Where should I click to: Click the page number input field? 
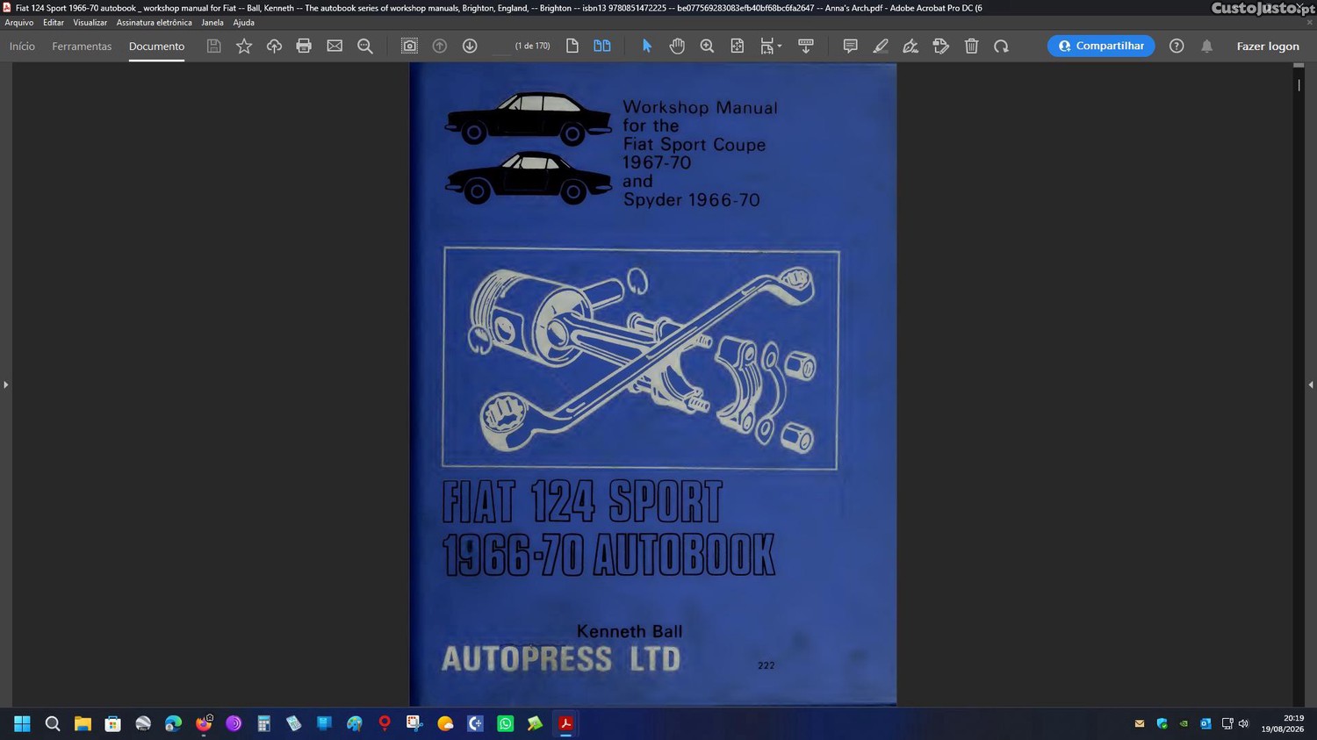501,46
